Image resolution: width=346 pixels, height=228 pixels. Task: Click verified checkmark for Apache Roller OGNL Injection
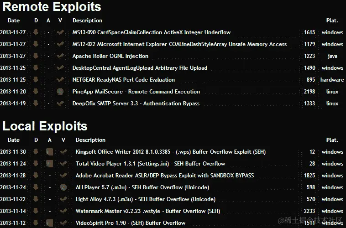click(60, 56)
